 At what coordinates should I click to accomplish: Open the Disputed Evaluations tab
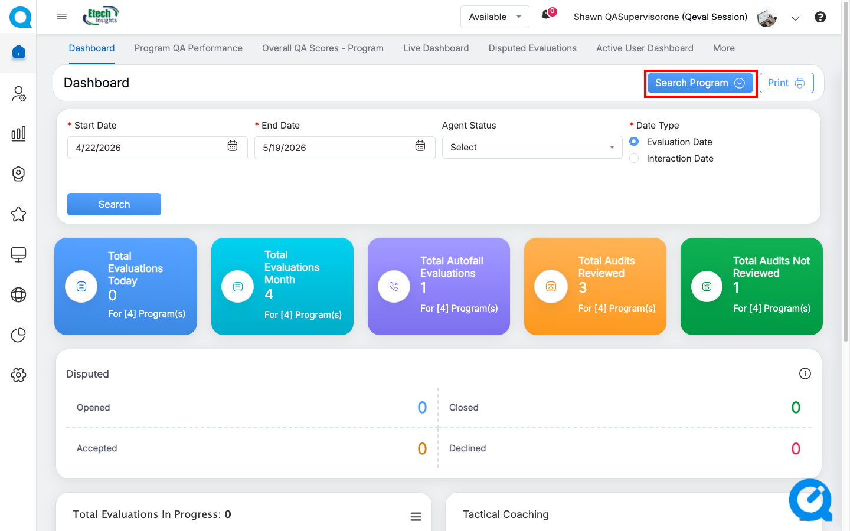[x=532, y=48]
